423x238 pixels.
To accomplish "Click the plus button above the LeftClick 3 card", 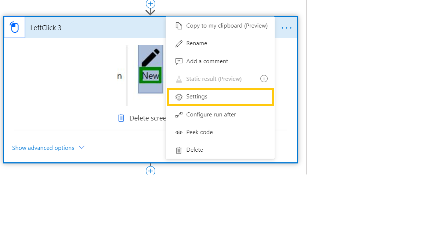I will click(x=150, y=4).
